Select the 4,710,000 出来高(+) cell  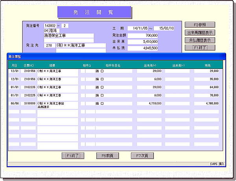[x=149, y=103]
